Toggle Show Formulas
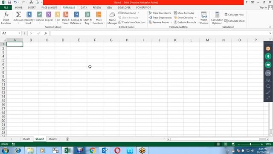 pos(184,13)
